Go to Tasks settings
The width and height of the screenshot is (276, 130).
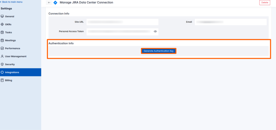(21, 32)
